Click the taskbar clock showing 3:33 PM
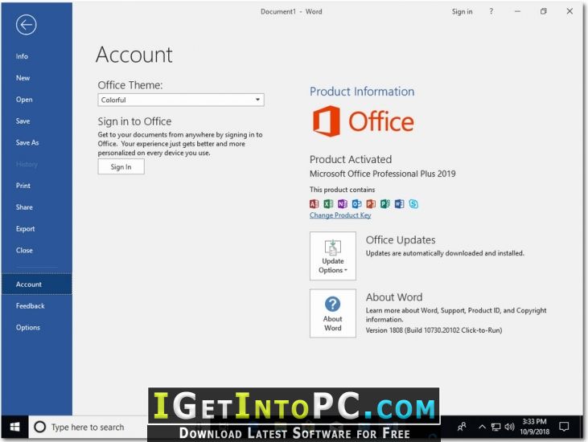This screenshot has width=588, height=442. (x=534, y=427)
